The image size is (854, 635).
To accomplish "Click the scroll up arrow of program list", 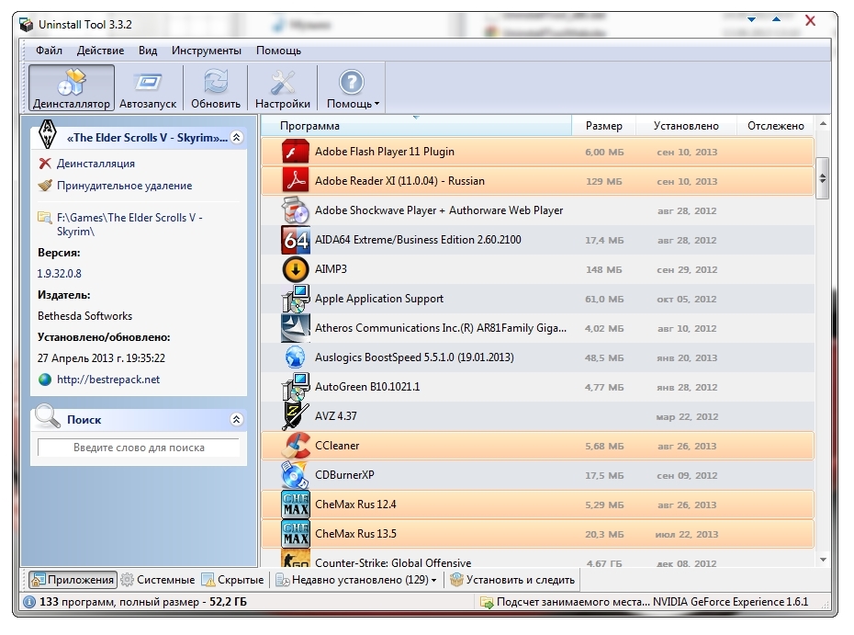I will point(823,124).
